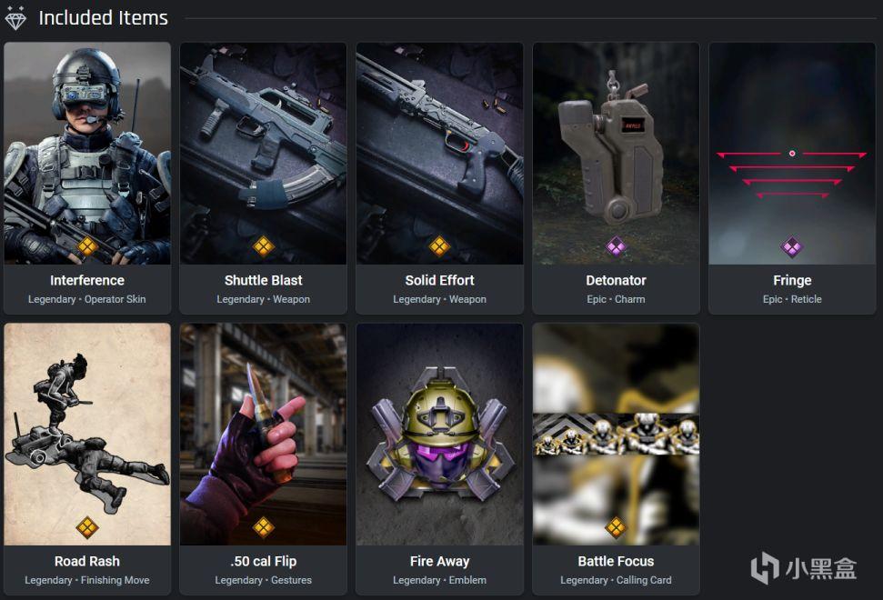View the Detonator charm picture
The image size is (883, 600).
tap(616, 153)
